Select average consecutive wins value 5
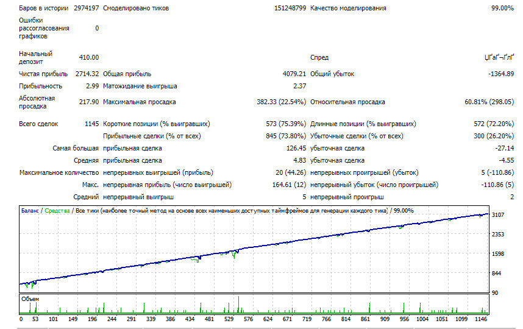 (x=304, y=197)
